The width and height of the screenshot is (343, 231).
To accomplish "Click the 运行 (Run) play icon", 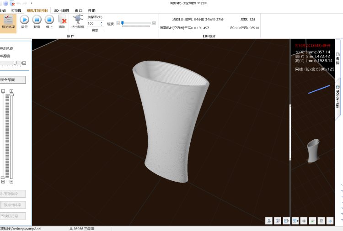I will click(x=24, y=20).
